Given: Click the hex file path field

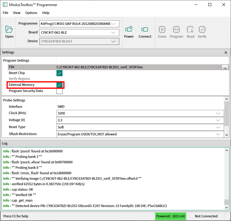Looking at the screenshot, I should pos(137,67).
